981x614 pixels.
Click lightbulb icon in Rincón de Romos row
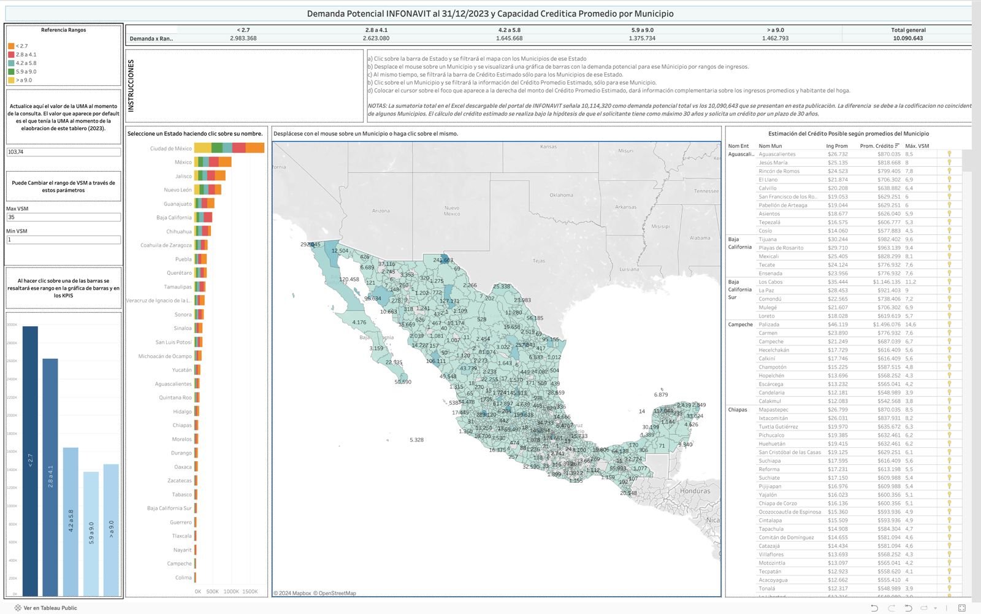tap(949, 171)
